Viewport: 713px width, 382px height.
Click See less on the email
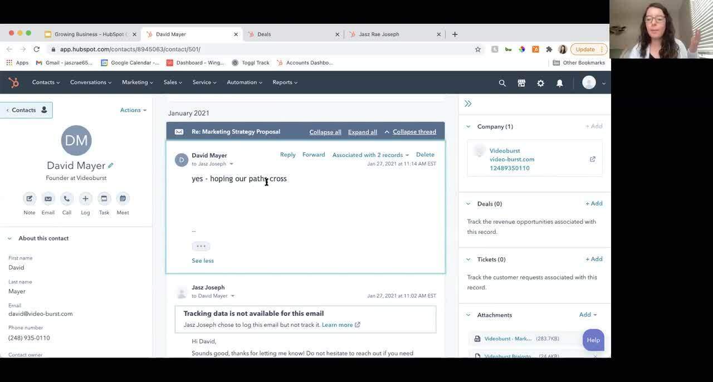[x=203, y=261]
